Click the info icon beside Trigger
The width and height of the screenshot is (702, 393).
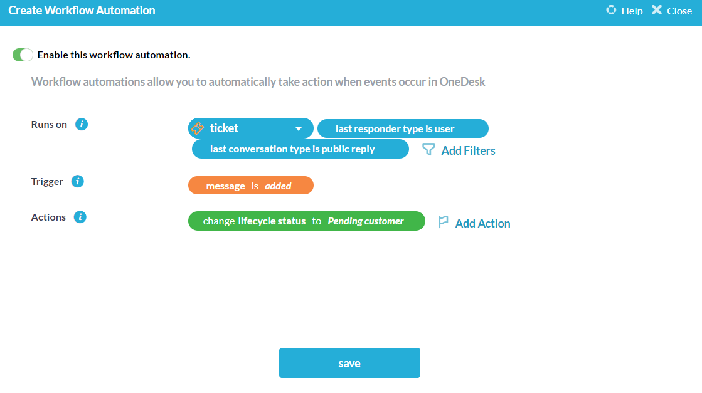pyautogui.click(x=78, y=181)
